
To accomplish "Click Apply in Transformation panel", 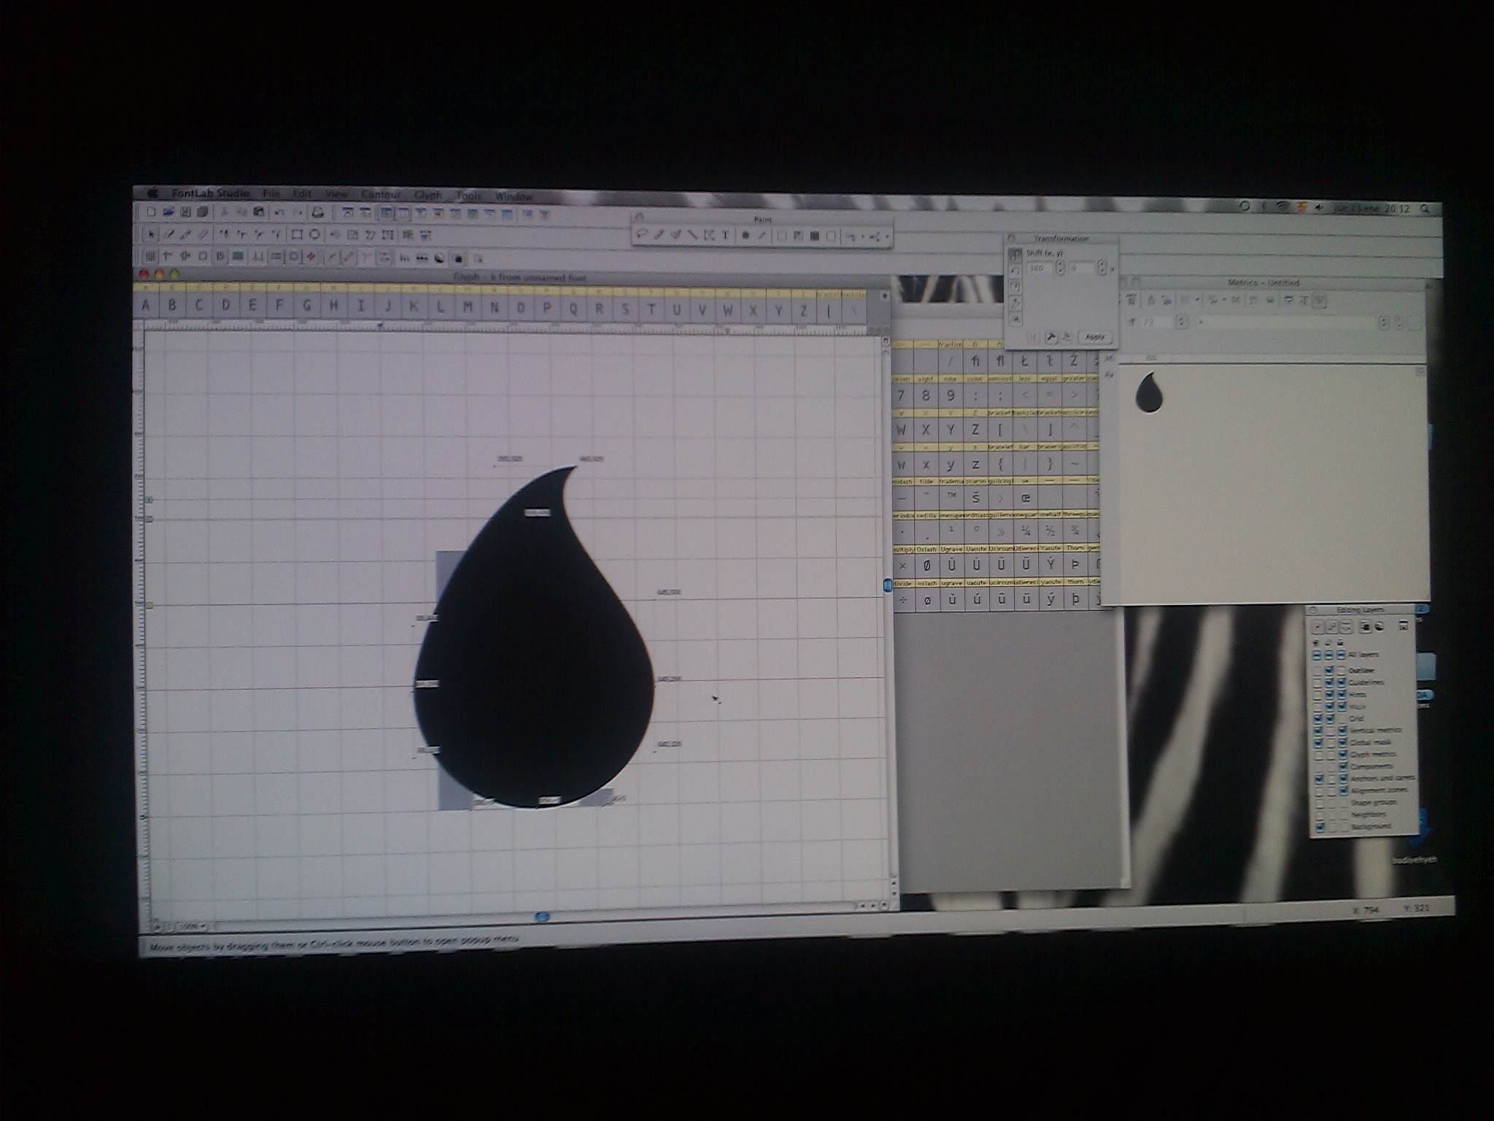I will [1094, 337].
